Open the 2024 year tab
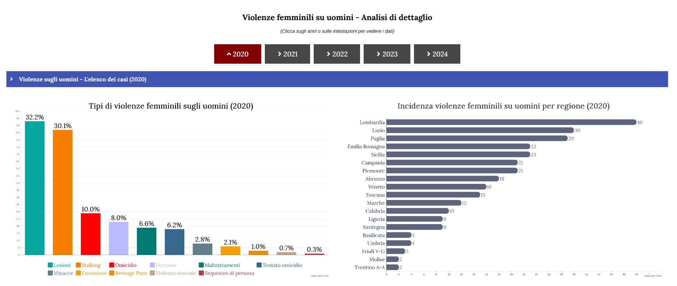This screenshot has height=286, width=677. pos(437,54)
